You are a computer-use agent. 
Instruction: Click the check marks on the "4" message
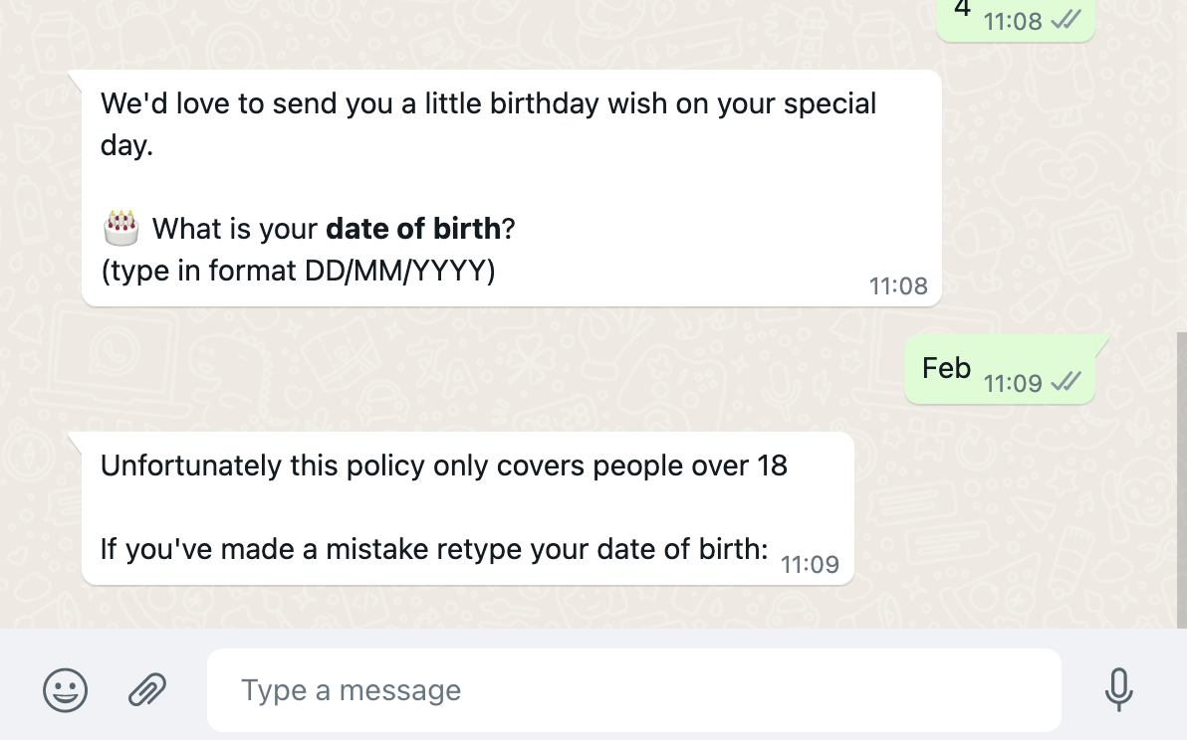pyautogui.click(x=1066, y=20)
